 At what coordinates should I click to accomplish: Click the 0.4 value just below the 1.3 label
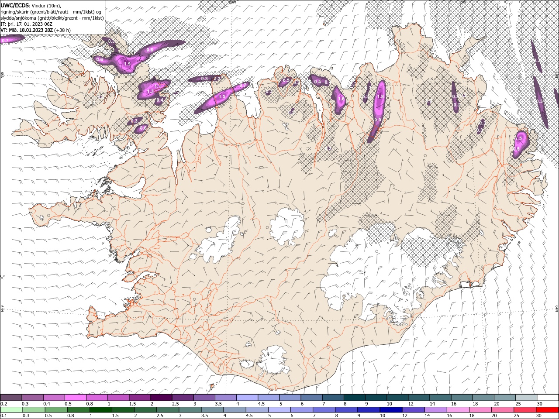pos(160,100)
